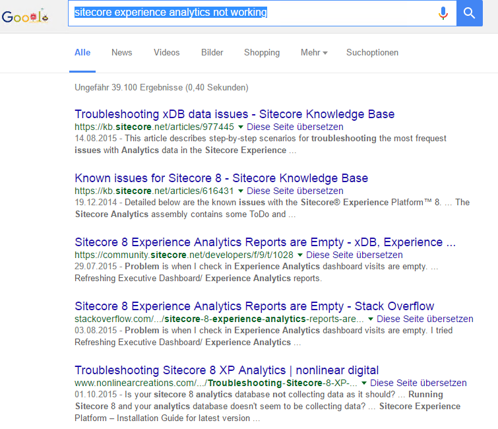Viewport: 498px width, 429px height.
Task: Open the Videos tab
Action: pos(166,53)
